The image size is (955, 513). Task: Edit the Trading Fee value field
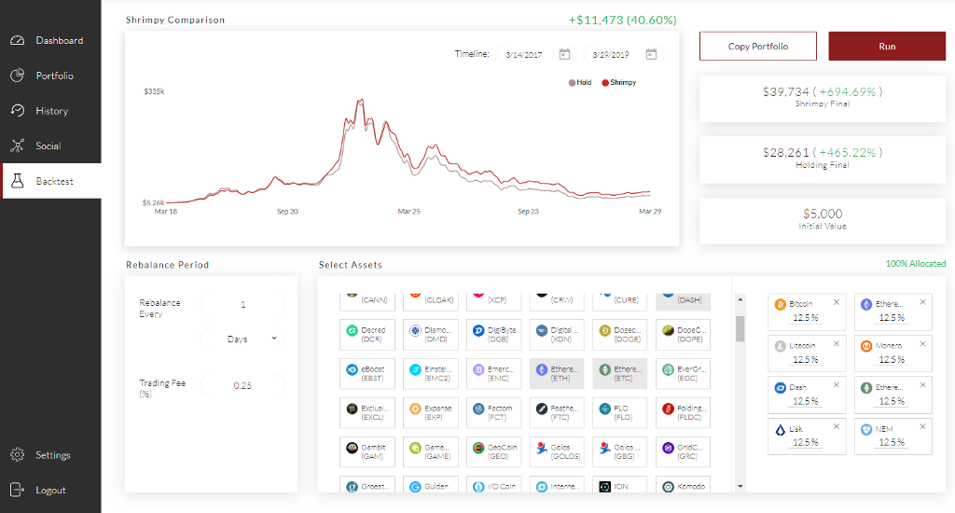(x=243, y=385)
